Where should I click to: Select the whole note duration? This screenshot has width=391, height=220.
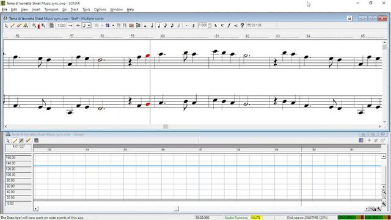pyautogui.click(x=145, y=26)
